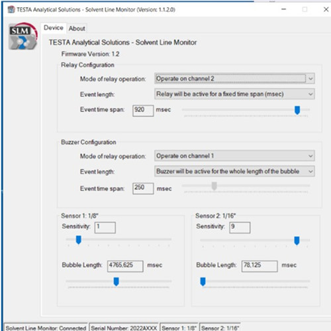Click Sensor 2 Sensitivity input field

pos(240,228)
